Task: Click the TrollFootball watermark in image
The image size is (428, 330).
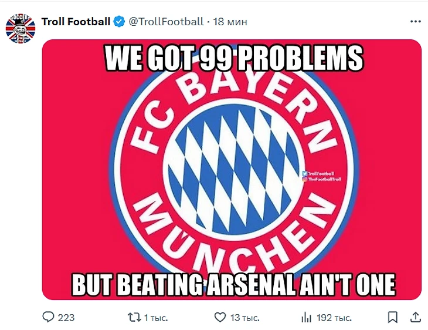Action: (x=321, y=176)
